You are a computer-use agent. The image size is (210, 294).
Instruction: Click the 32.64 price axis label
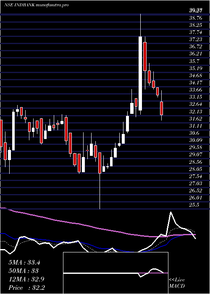click(196, 104)
